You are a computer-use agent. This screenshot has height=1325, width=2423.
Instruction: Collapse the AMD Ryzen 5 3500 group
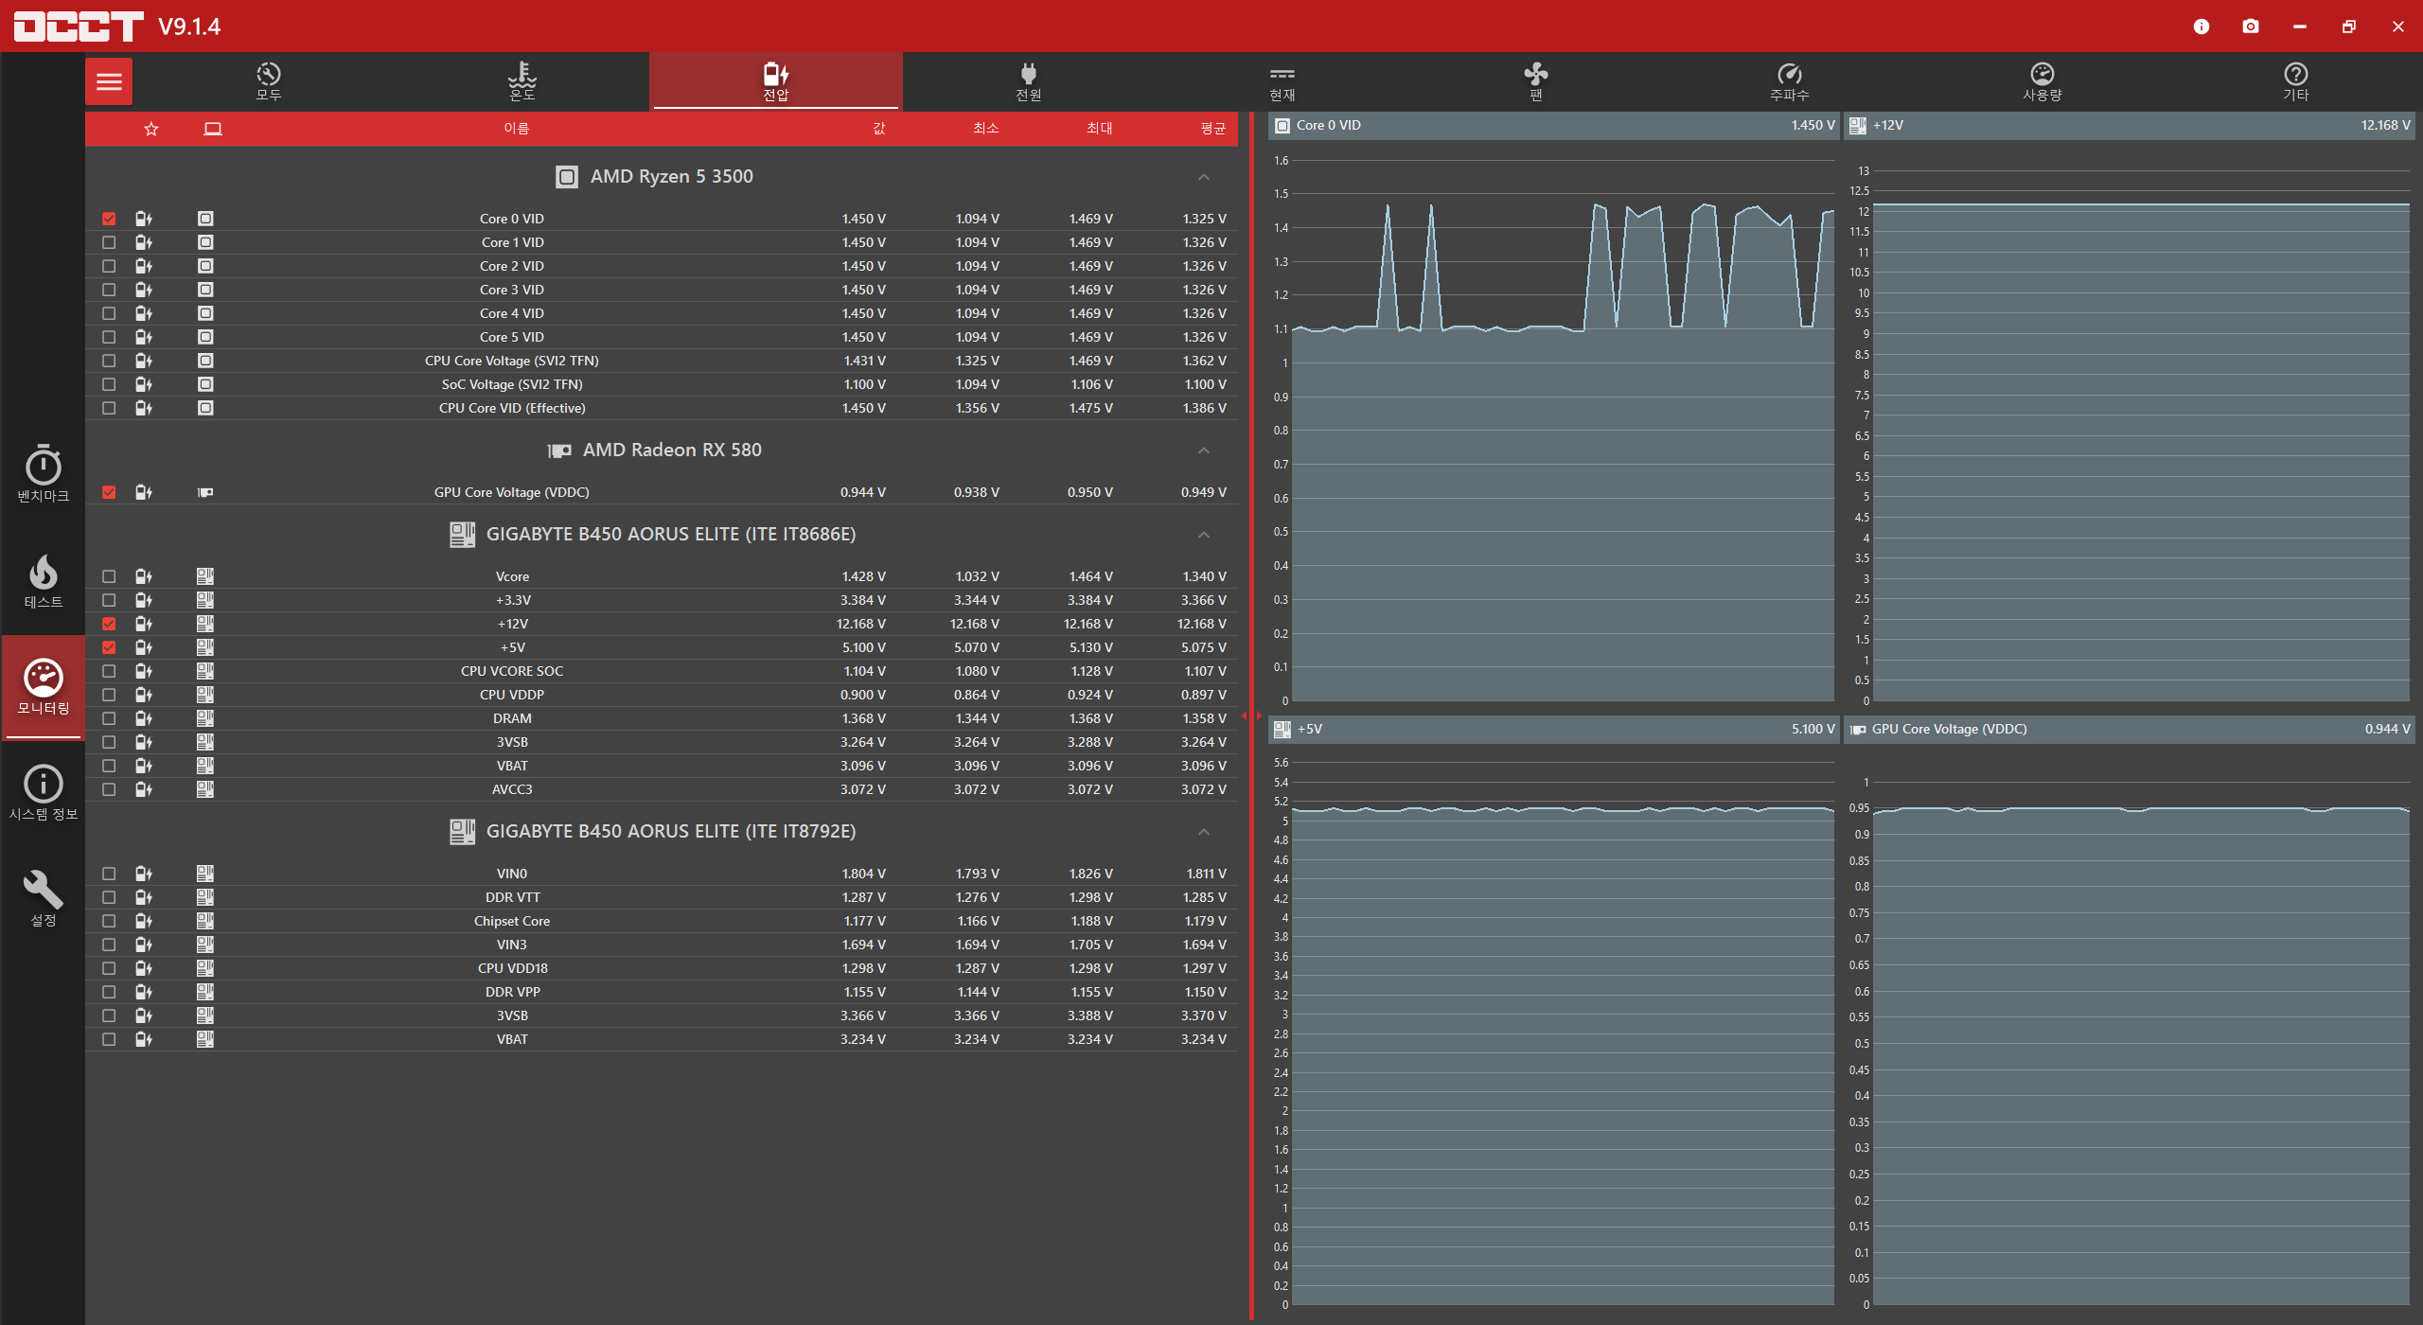1203,177
